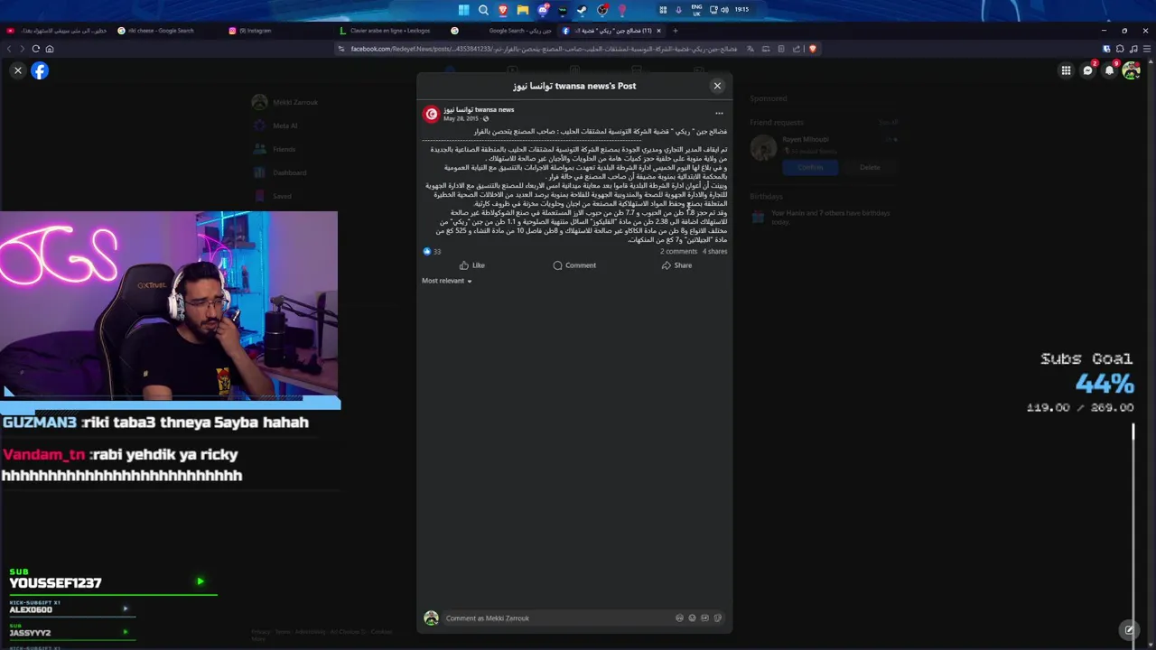Open twansa news page profile picture
This screenshot has width=1156, height=650.
(431, 114)
